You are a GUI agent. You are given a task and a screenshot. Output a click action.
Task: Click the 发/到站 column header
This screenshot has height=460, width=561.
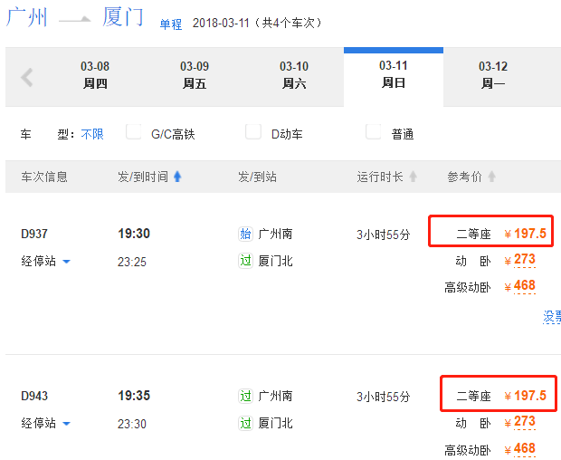point(257,177)
